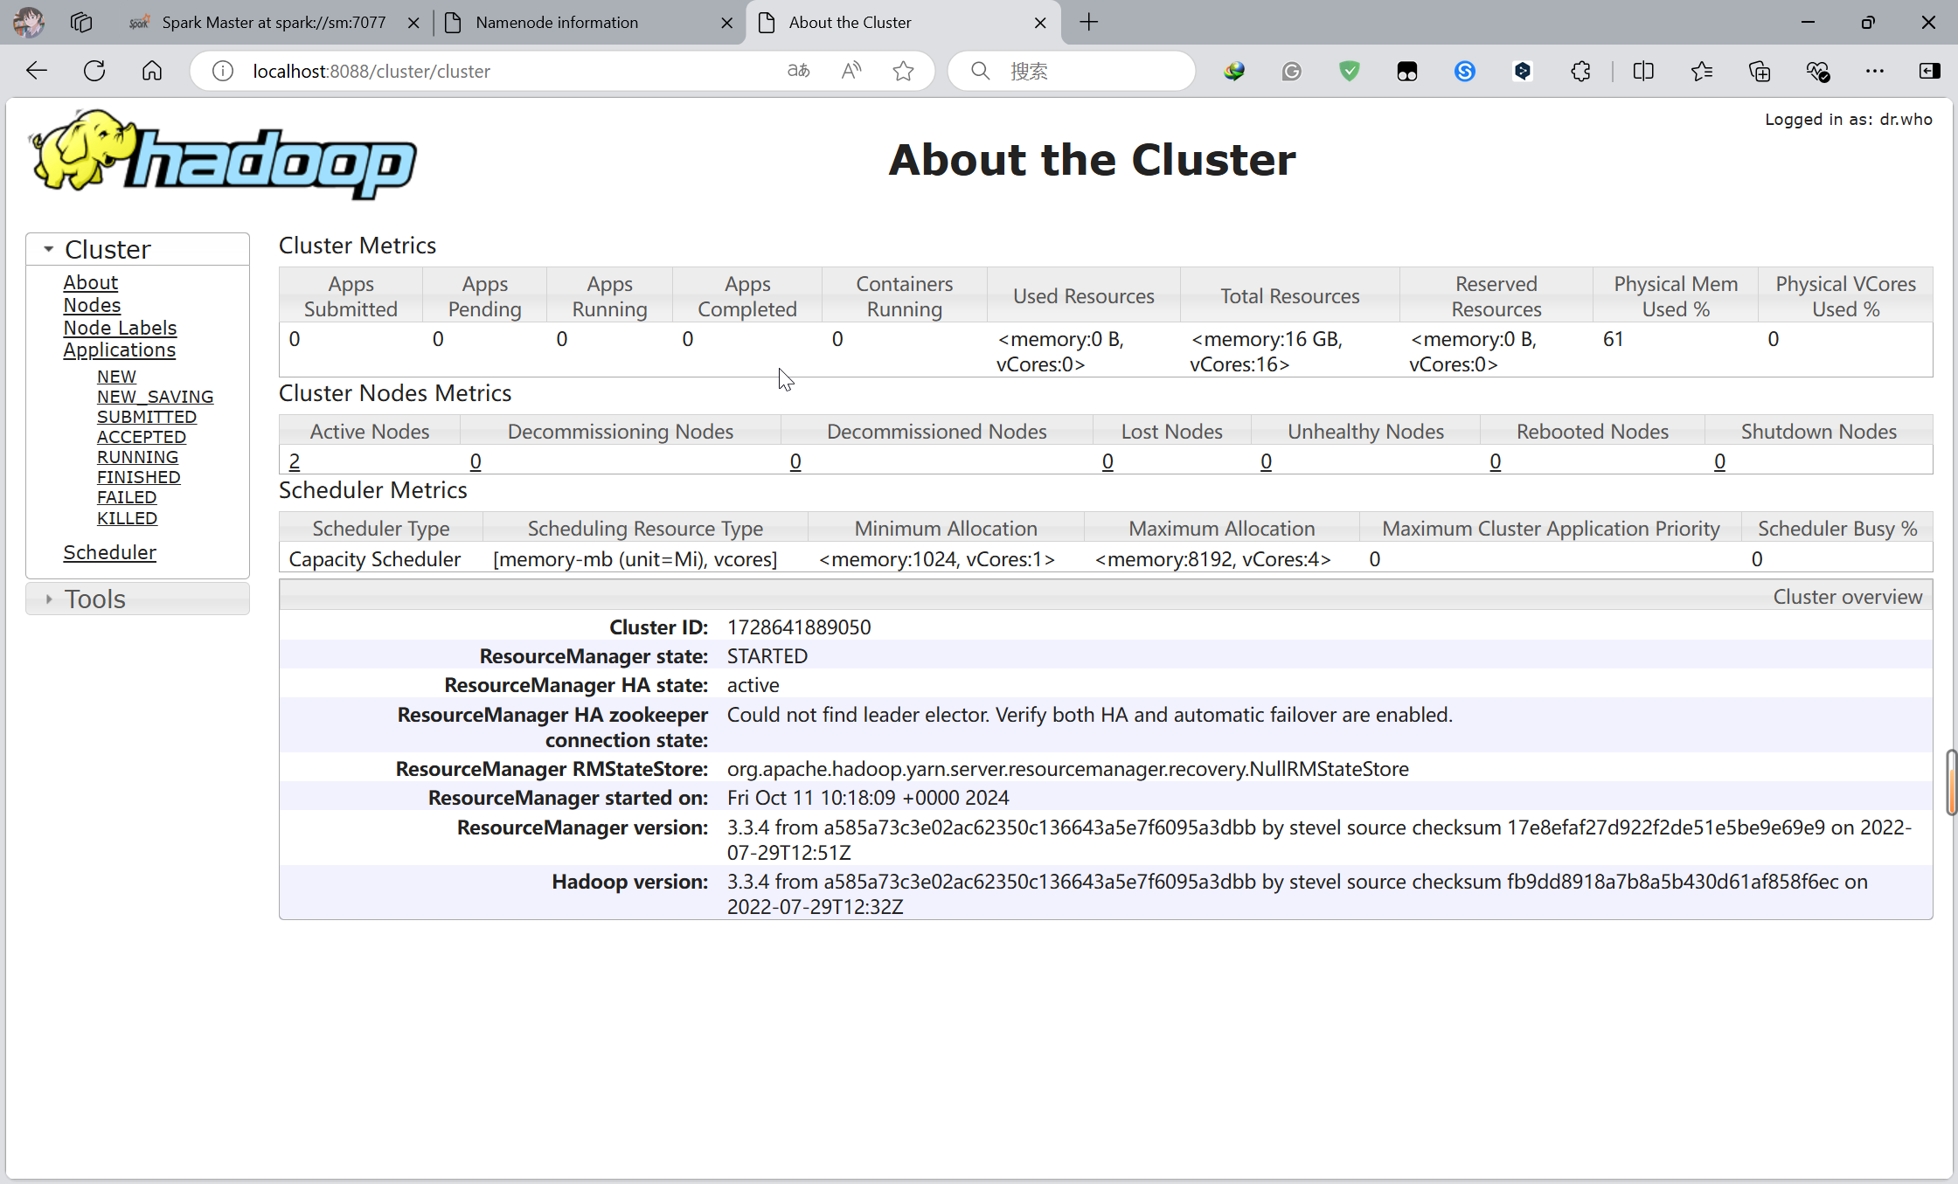Click the RUNNING applications link
Viewport: 1958px width, 1184px height.
[137, 457]
